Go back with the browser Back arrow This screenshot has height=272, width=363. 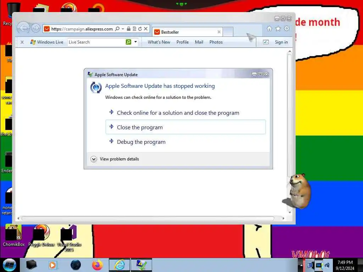(23, 28)
